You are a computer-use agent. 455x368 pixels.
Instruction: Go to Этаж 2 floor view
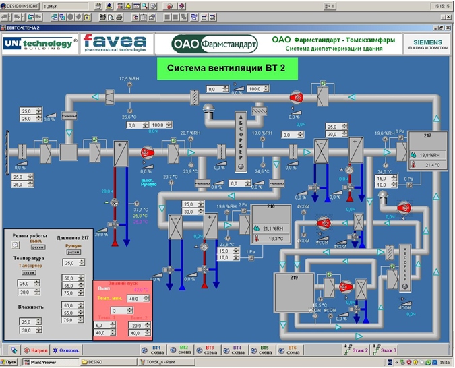(x=356, y=350)
